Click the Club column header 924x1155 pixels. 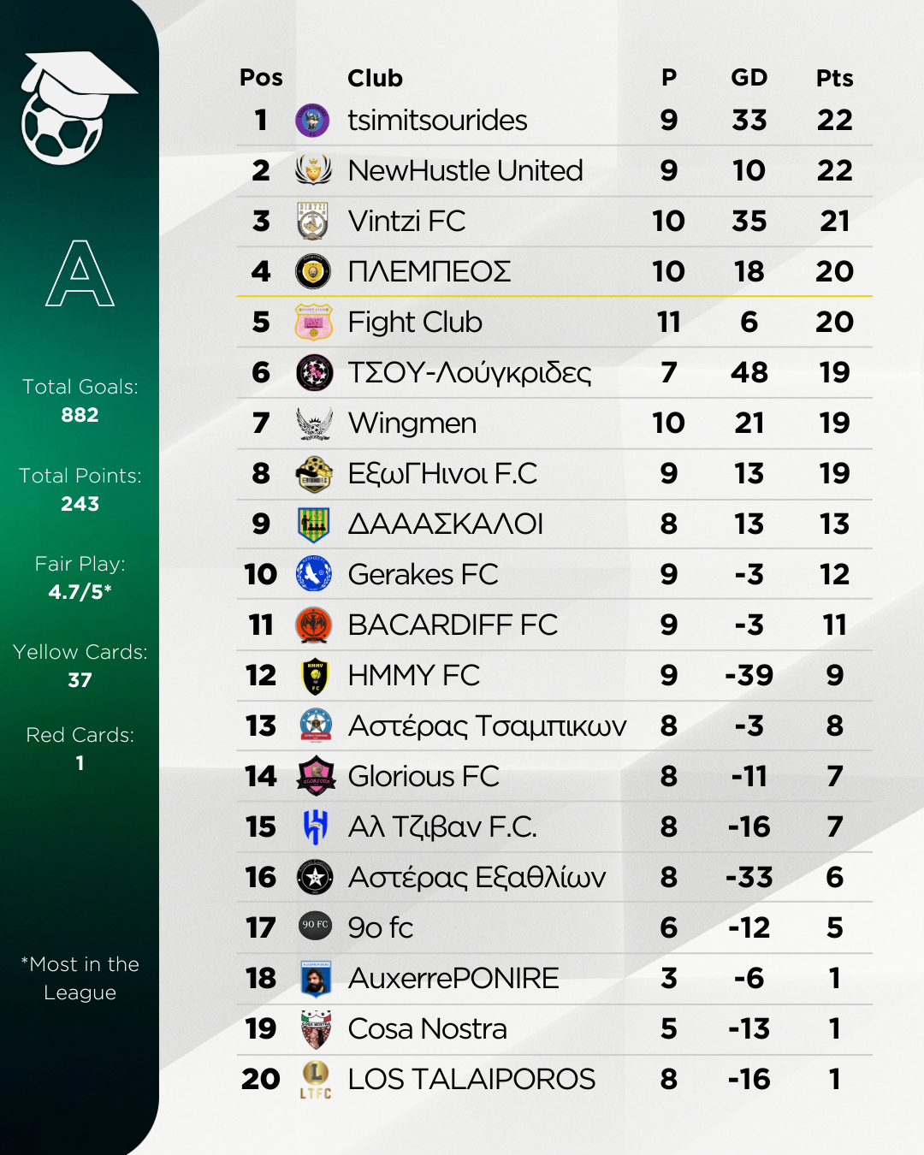(375, 78)
